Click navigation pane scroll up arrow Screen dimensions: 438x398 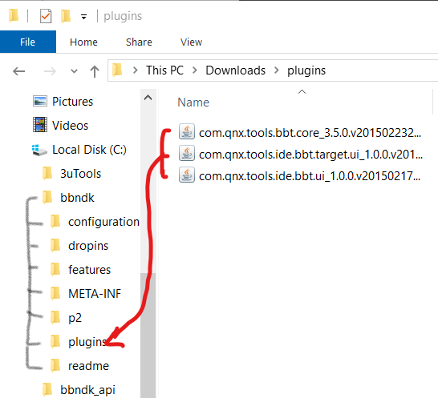pos(148,98)
